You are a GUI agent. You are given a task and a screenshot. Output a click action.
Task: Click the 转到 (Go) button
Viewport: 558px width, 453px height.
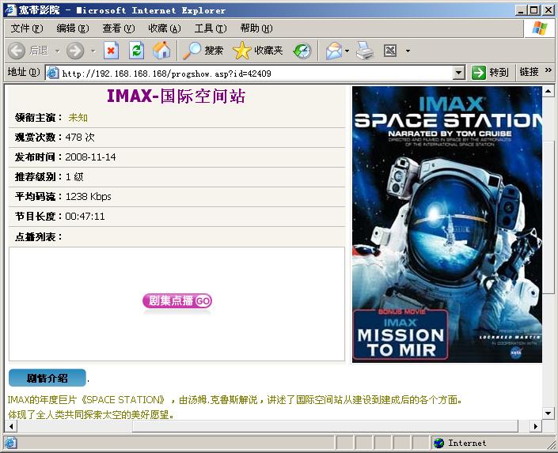click(x=490, y=73)
